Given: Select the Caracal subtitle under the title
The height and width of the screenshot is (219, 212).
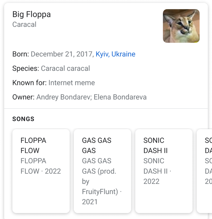Looking at the screenshot, I should pyautogui.click(x=24, y=24).
